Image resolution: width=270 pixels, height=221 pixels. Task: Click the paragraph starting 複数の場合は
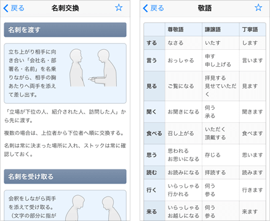point(64,133)
